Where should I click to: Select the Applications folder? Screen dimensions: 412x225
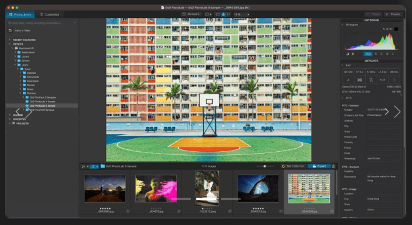click(26, 52)
